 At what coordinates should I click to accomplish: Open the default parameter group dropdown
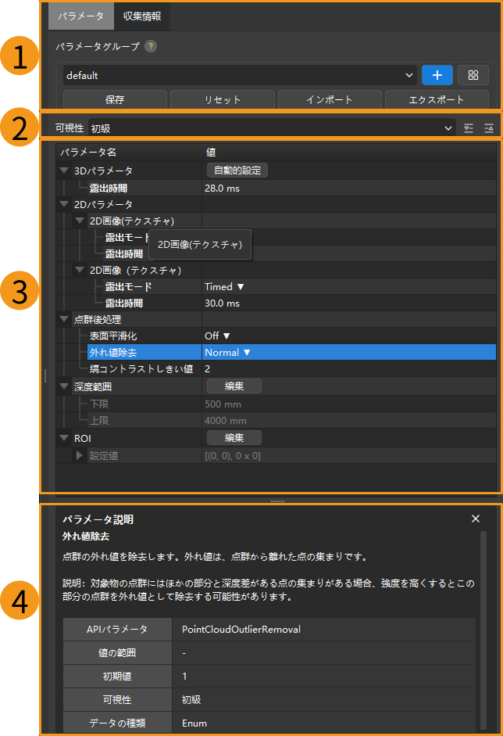(240, 75)
